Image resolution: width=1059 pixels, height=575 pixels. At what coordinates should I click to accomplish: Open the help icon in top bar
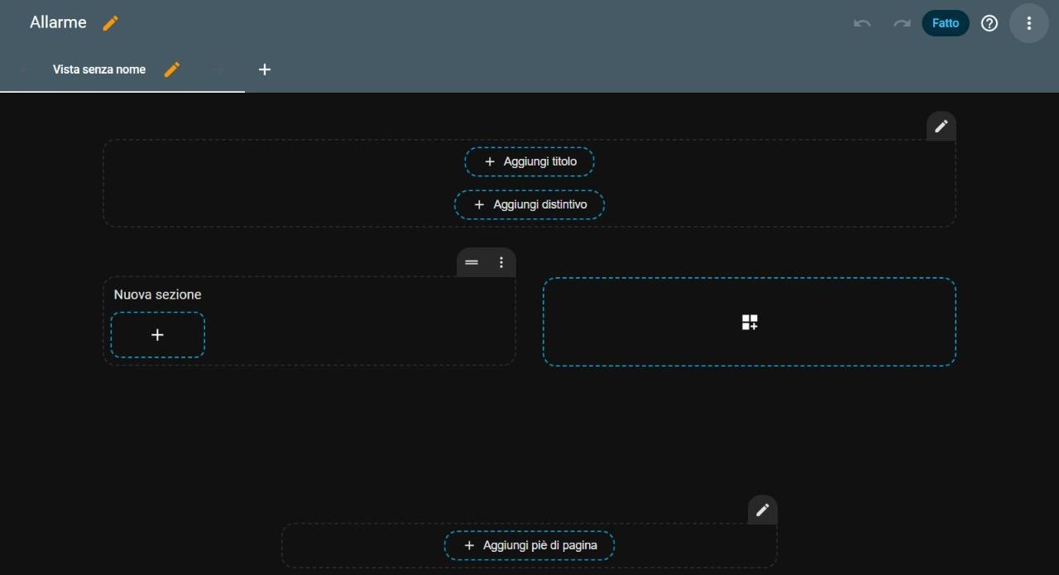tap(990, 23)
